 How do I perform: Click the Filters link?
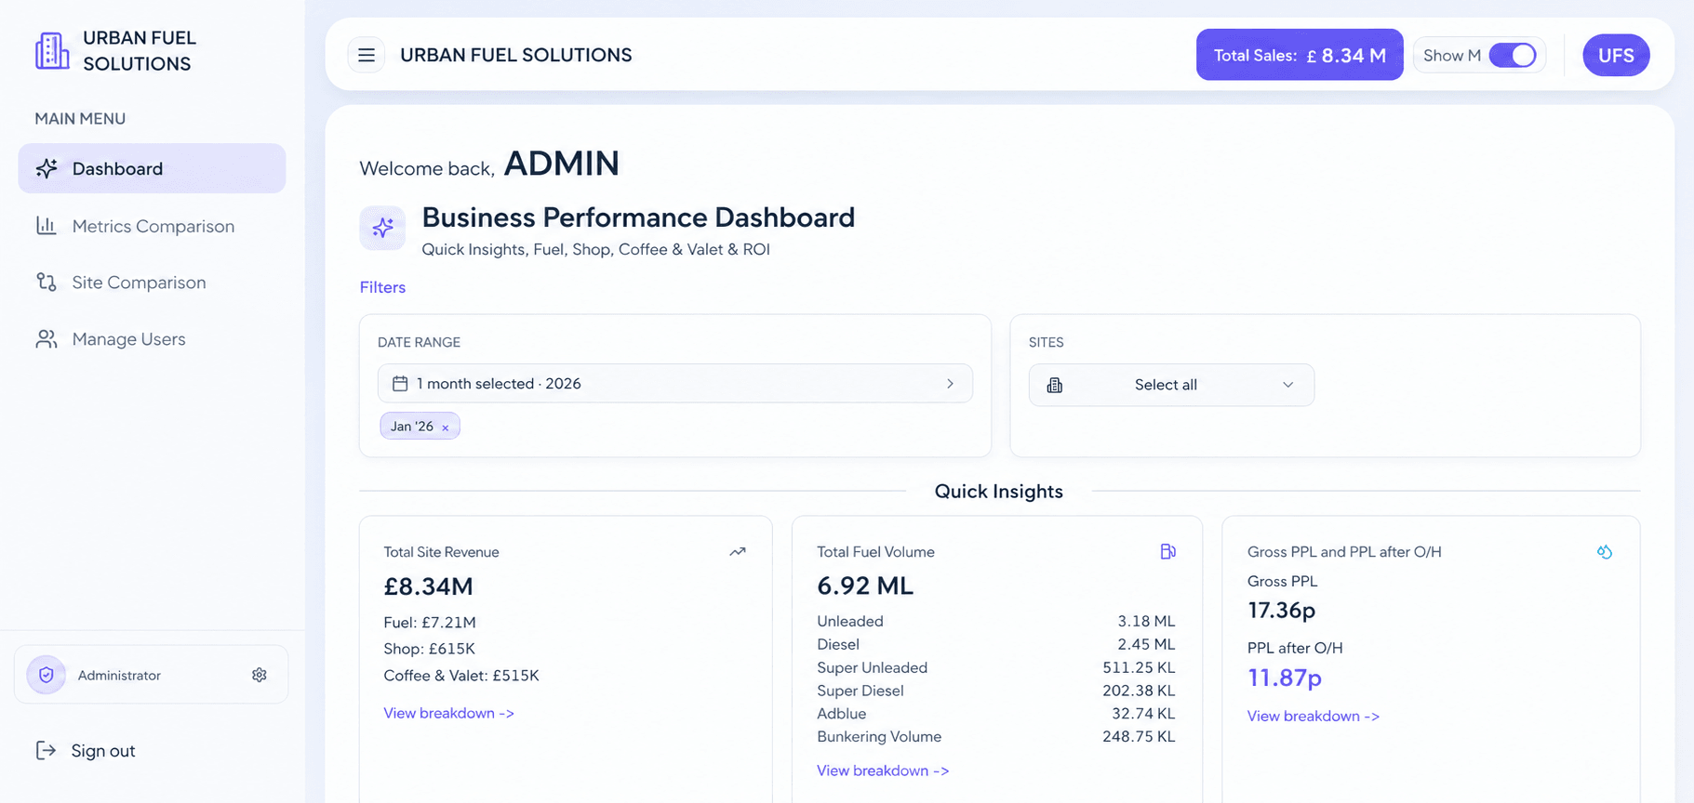(x=382, y=287)
